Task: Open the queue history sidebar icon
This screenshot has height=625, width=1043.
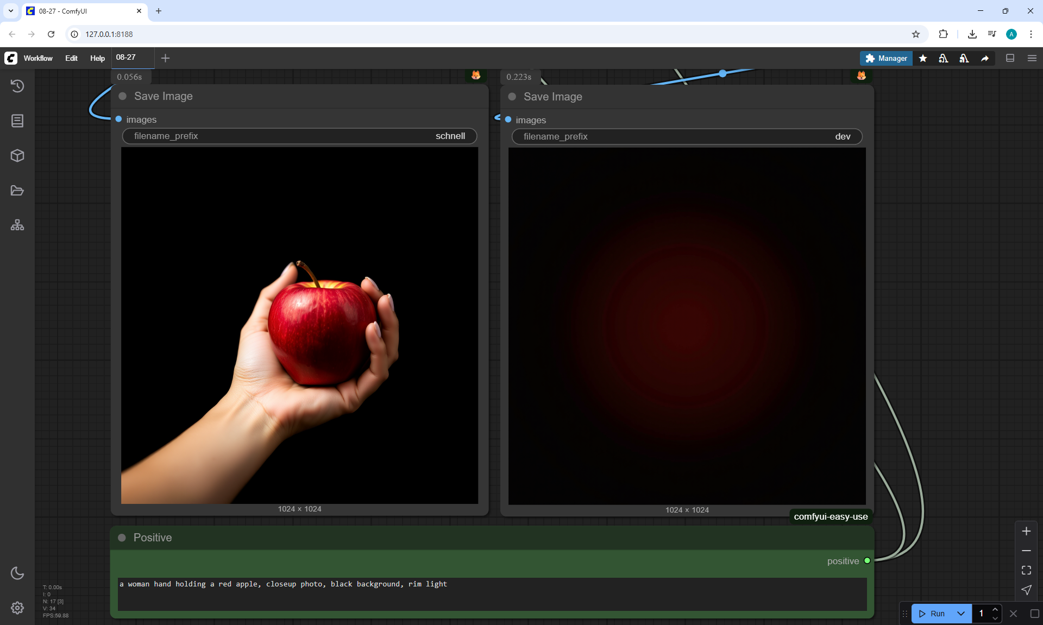Action: point(17,86)
